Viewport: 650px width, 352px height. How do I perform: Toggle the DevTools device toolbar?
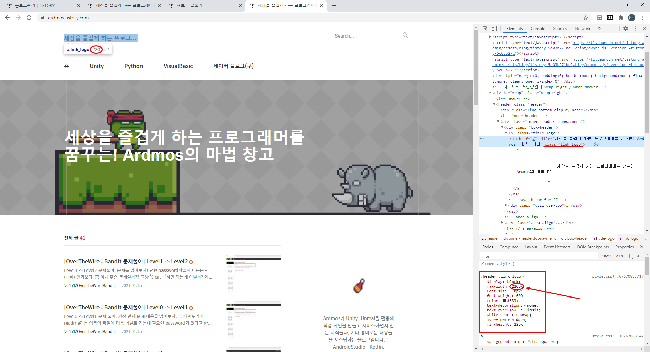pyautogui.click(x=494, y=29)
